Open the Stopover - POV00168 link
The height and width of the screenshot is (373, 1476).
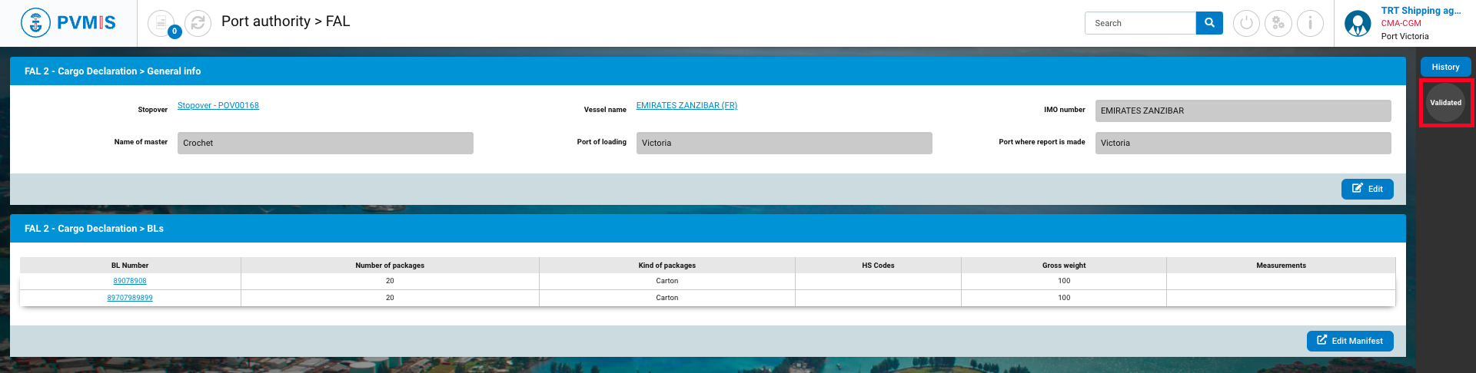(x=218, y=106)
